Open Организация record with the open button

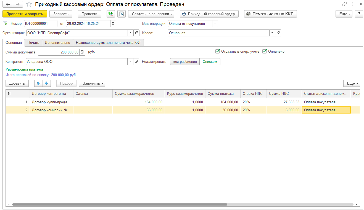pyautogui.click(x=136, y=33)
